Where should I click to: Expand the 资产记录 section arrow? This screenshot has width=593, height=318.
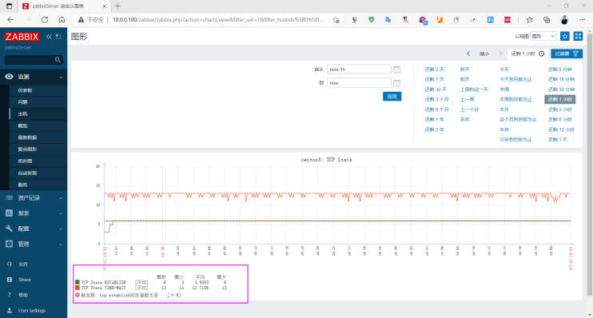[x=61, y=198]
